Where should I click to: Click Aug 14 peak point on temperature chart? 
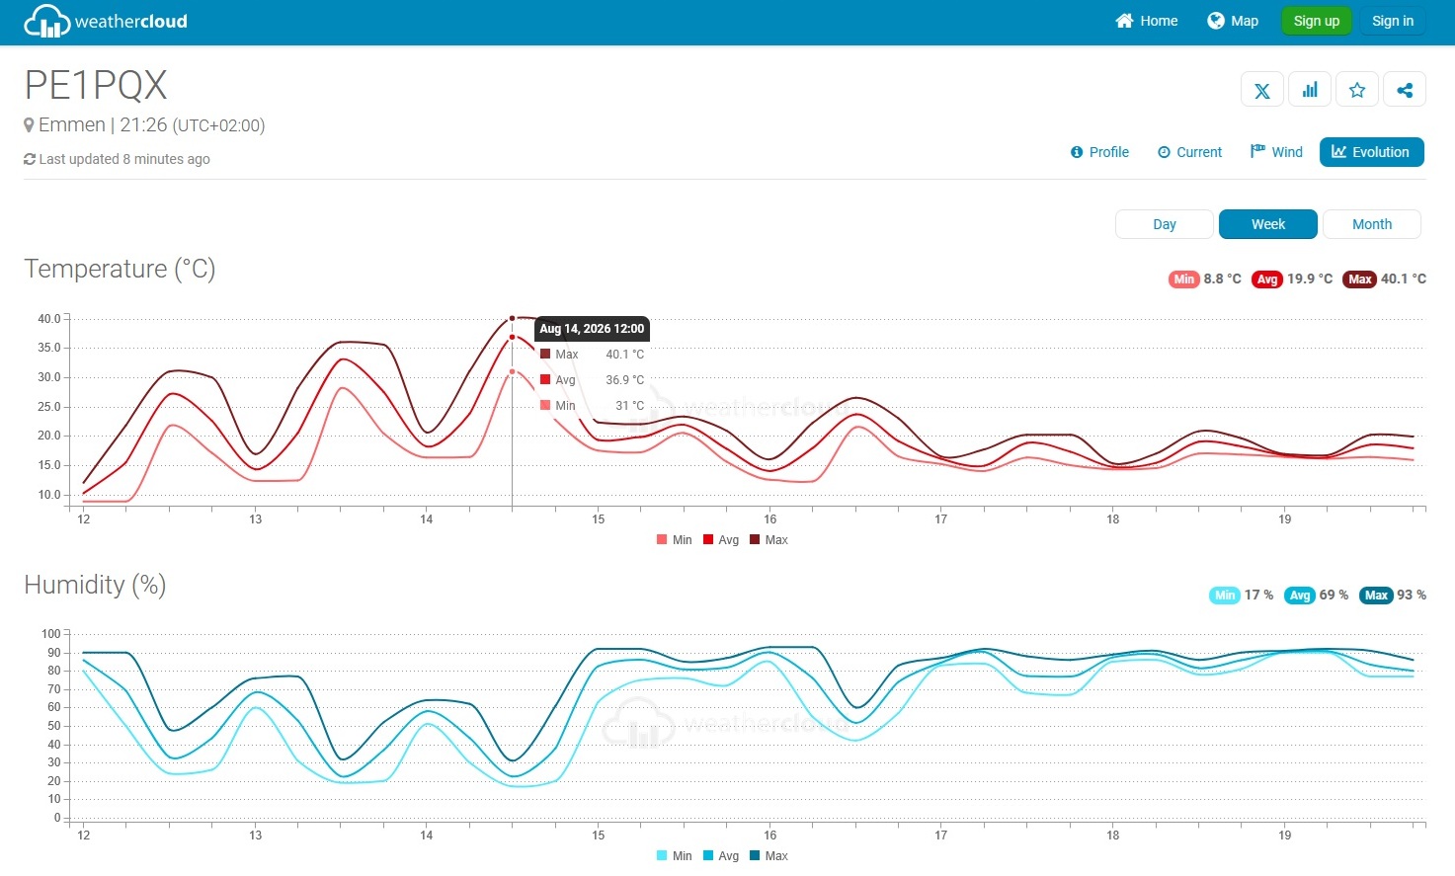(512, 318)
